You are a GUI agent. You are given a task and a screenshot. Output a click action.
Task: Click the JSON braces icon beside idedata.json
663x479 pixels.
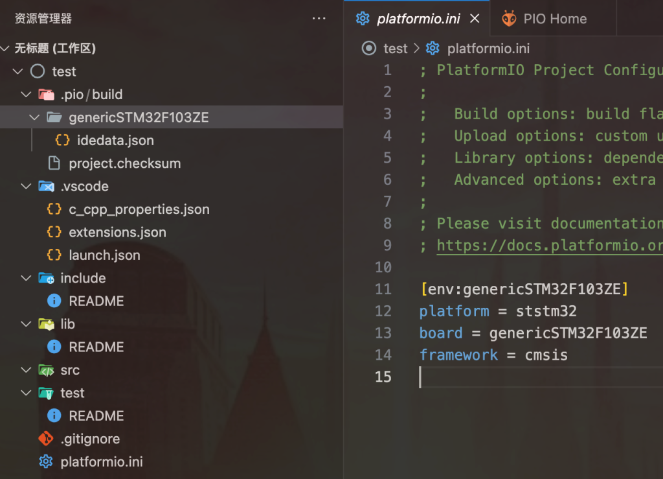tap(63, 141)
